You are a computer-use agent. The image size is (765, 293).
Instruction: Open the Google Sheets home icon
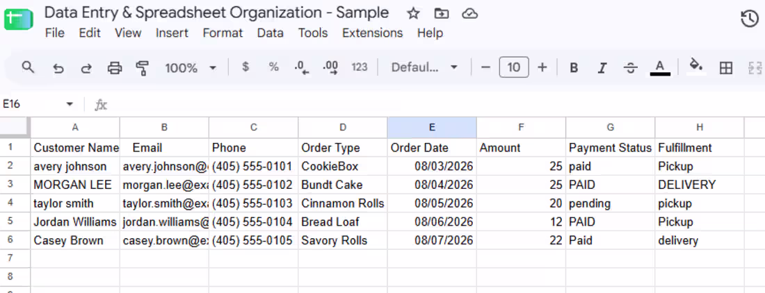click(18, 20)
